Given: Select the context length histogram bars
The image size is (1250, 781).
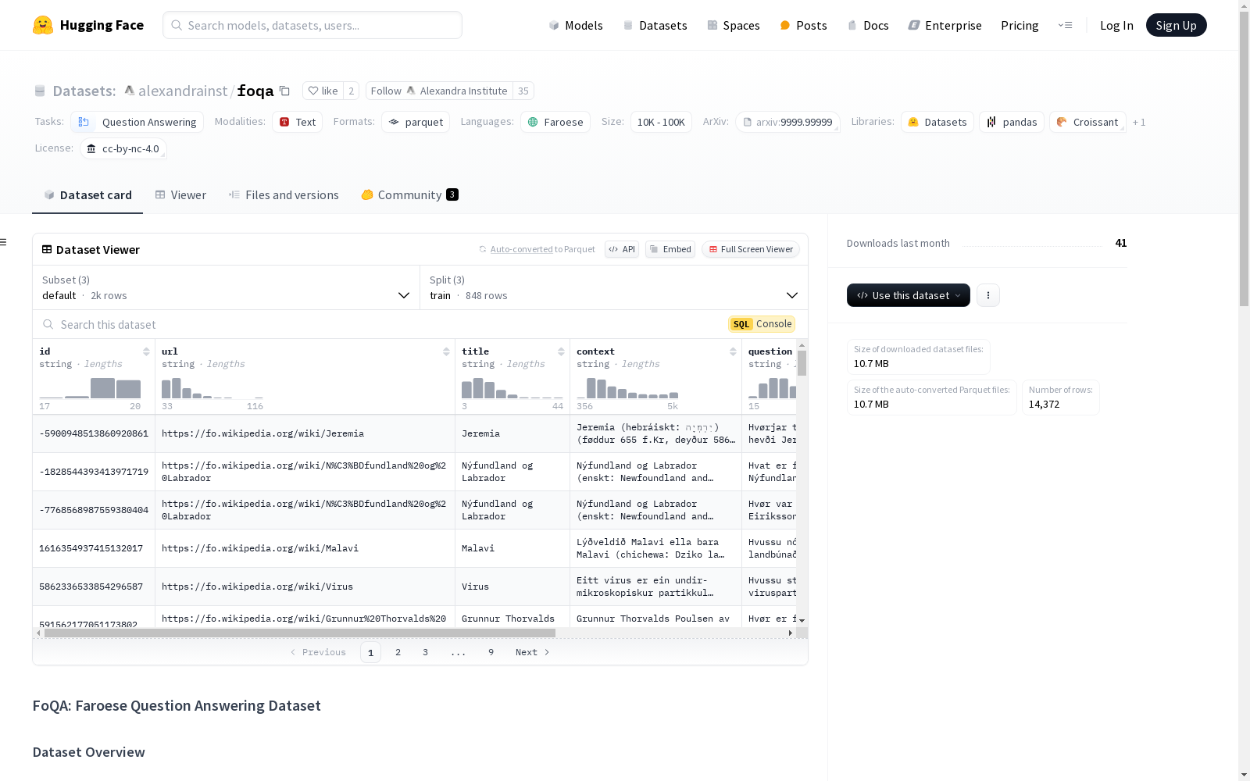Looking at the screenshot, I should point(627,388).
